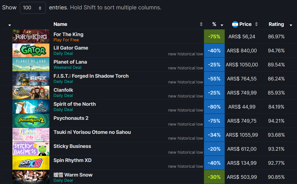The image size is (297, 184).
Task: Open Lil Gator Game thumbnail
Action: tap(31, 50)
